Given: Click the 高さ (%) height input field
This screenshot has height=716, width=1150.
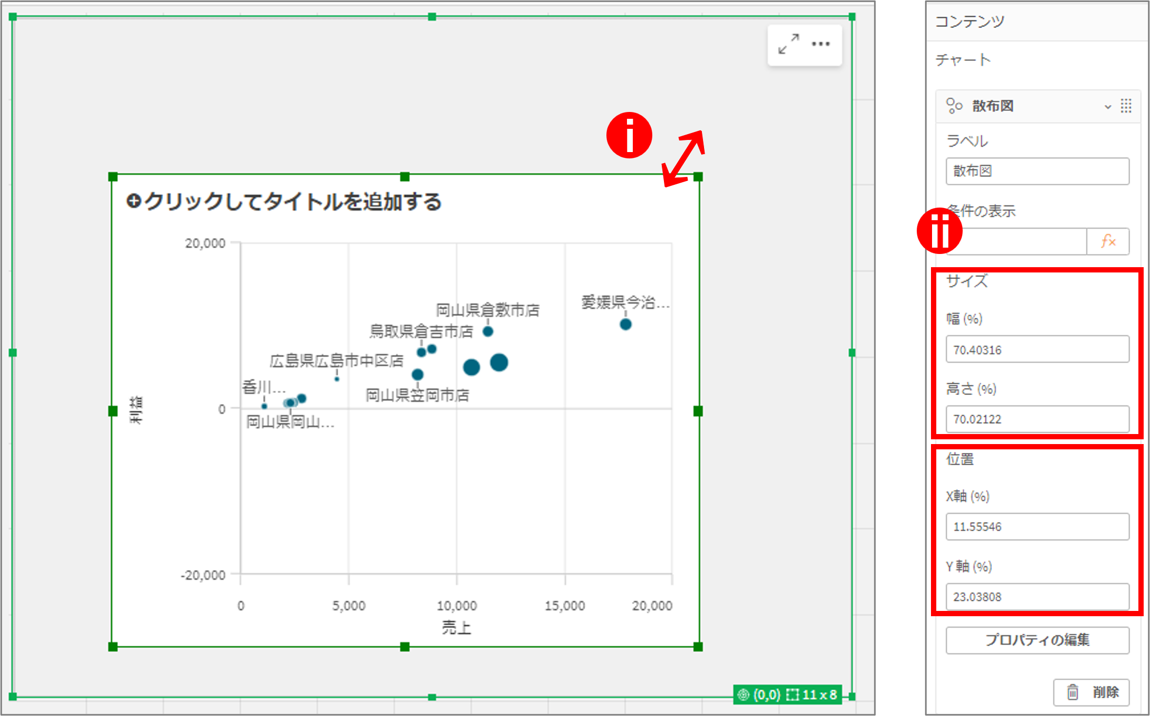Looking at the screenshot, I should click(1037, 419).
